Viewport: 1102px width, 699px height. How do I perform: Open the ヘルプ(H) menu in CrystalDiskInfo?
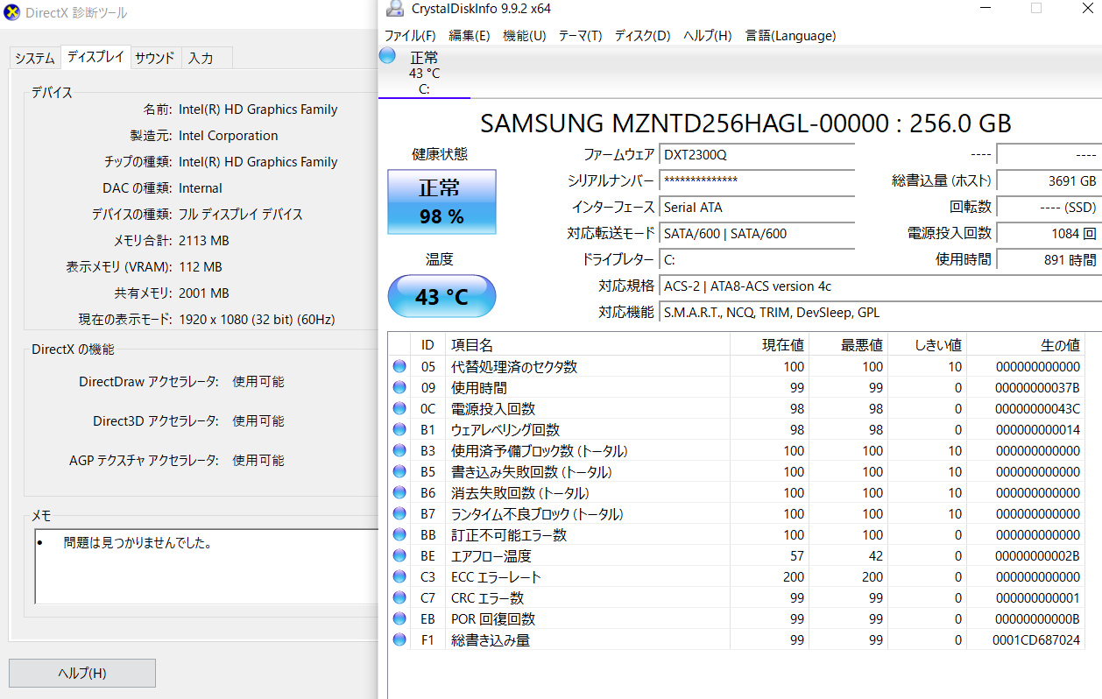click(707, 36)
